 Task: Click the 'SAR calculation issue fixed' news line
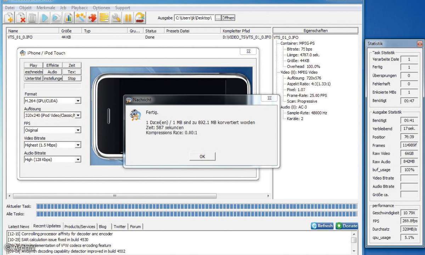[x=48, y=240]
